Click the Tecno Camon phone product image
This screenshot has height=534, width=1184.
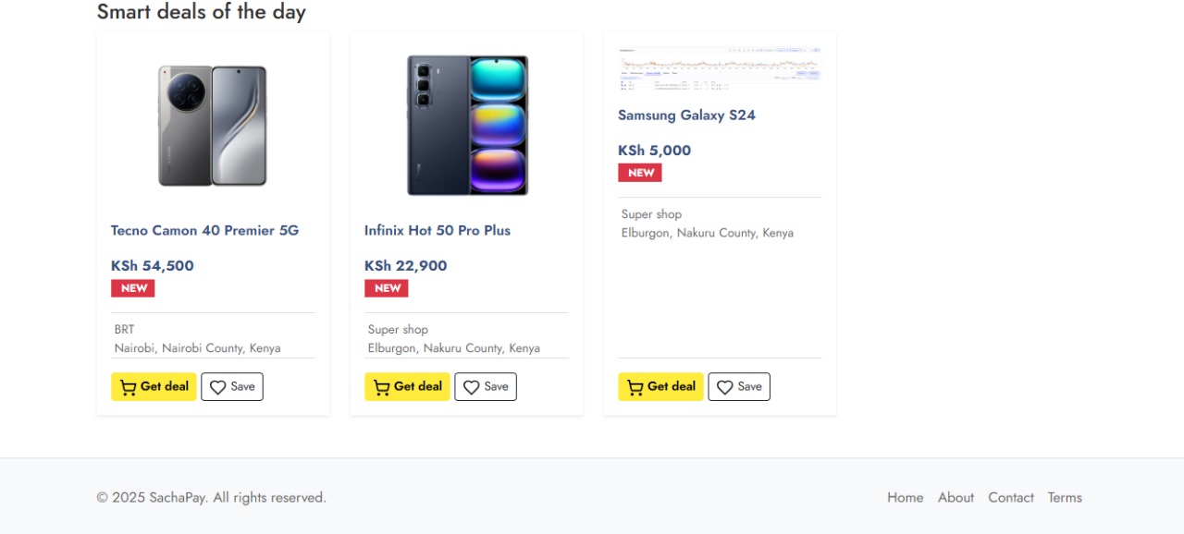coord(213,126)
